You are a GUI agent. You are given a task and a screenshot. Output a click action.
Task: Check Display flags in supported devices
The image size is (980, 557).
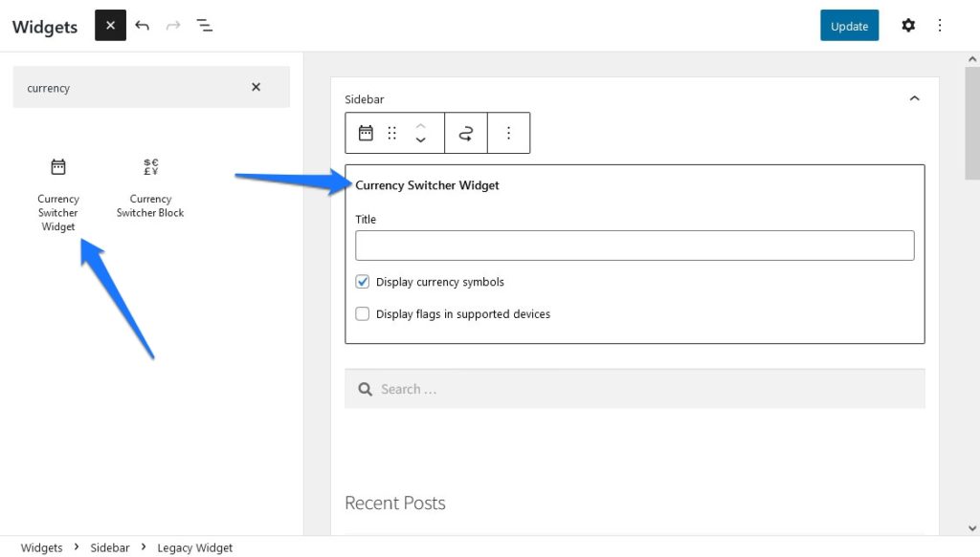click(363, 313)
